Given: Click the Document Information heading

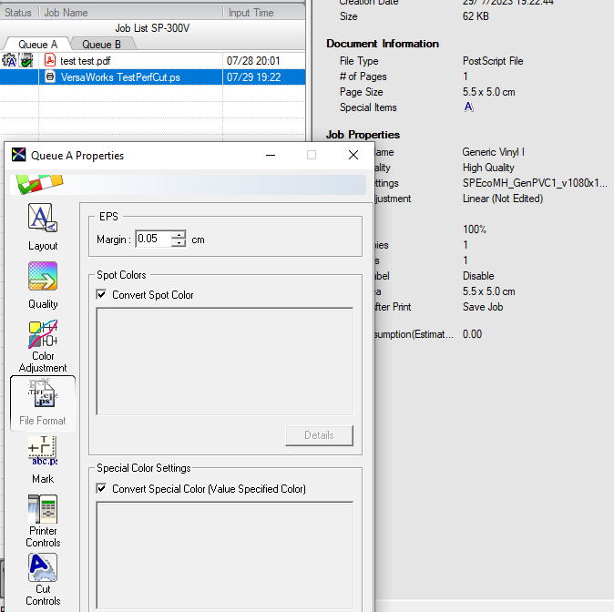Looking at the screenshot, I should click(383, 44).
